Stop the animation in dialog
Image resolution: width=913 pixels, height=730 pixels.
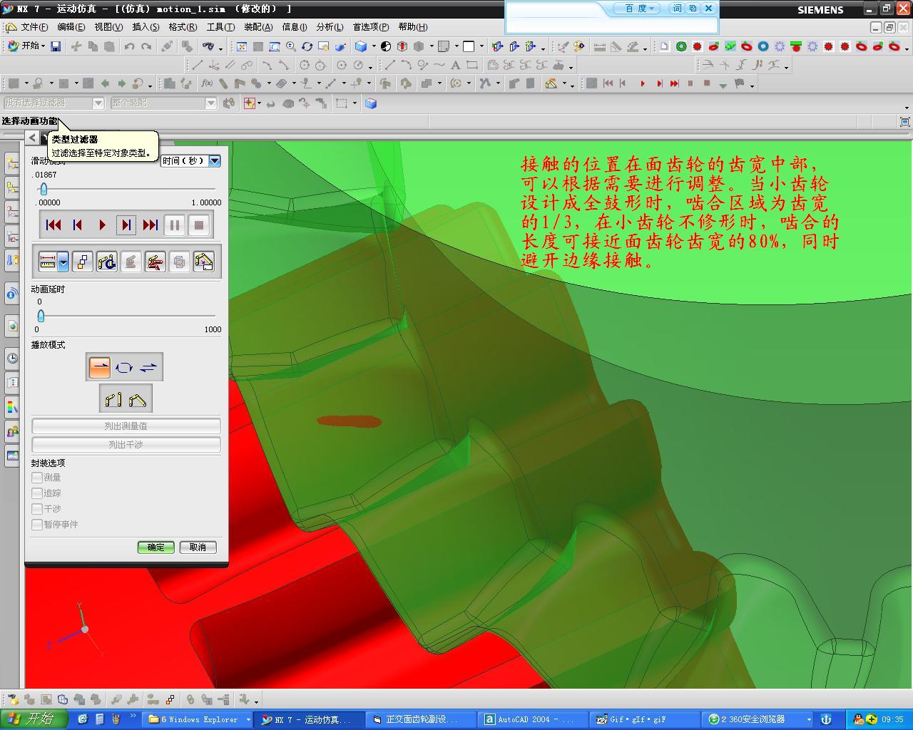point(199,225)
